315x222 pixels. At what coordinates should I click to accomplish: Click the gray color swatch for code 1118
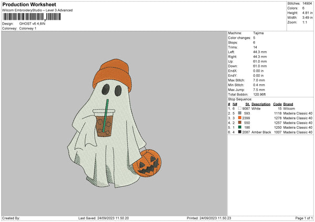pyautogui.click(x=240, y=113)
